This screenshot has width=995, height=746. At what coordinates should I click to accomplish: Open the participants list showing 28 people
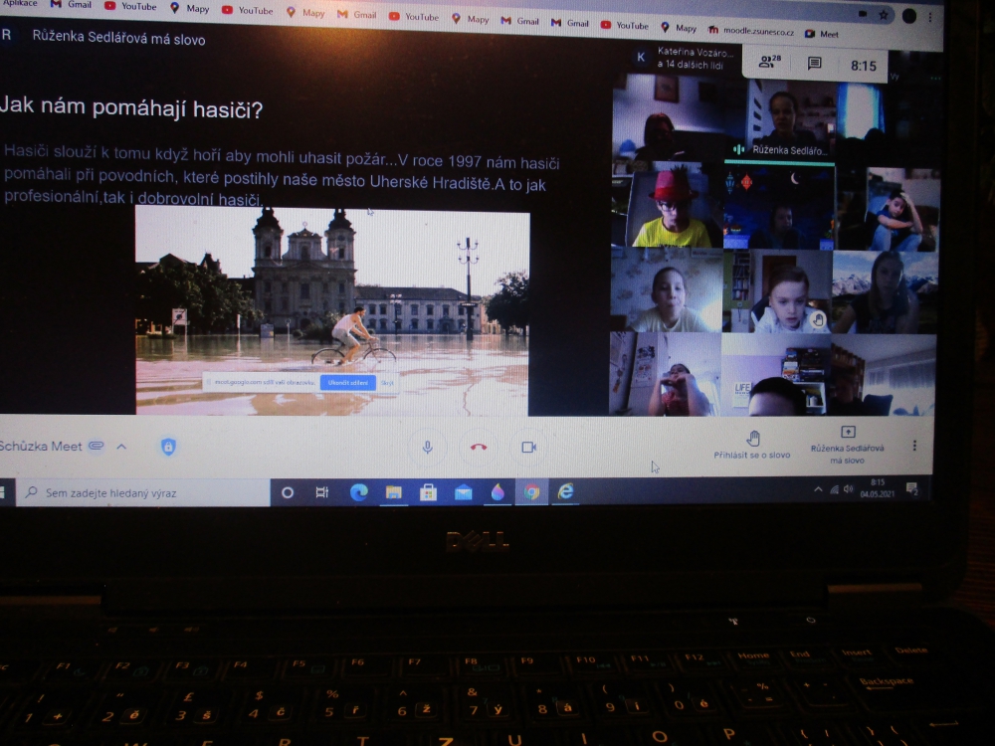tap(770, 62)
